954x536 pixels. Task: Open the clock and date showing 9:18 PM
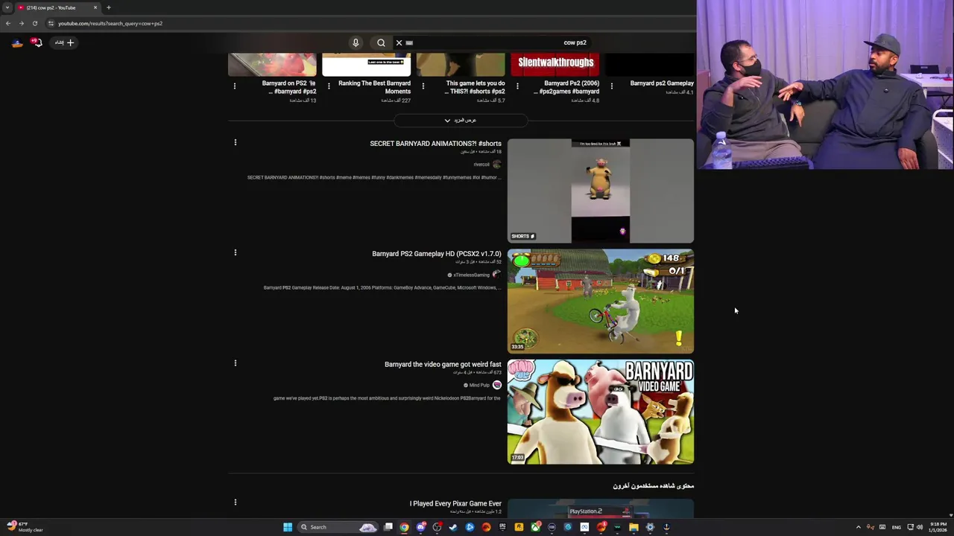[938, 527]
